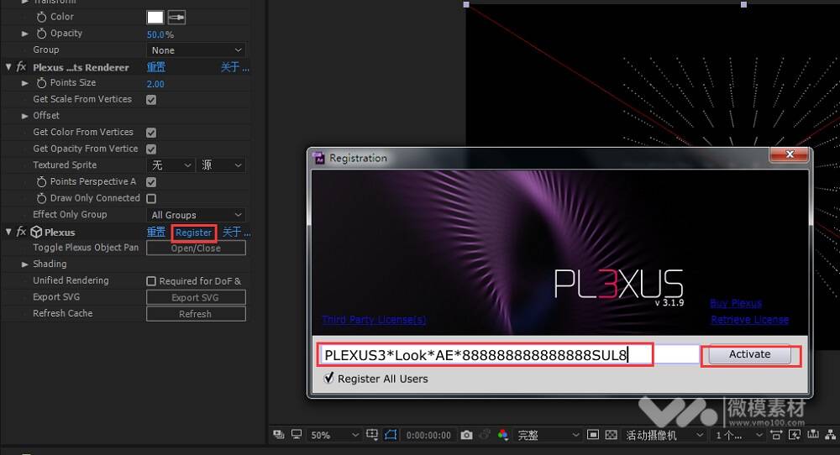Open 完整 resolution dropdown

click(x=548, y=435)
